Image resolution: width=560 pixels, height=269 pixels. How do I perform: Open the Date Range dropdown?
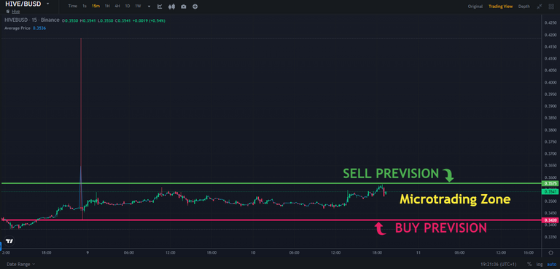(x=20, y=264)
